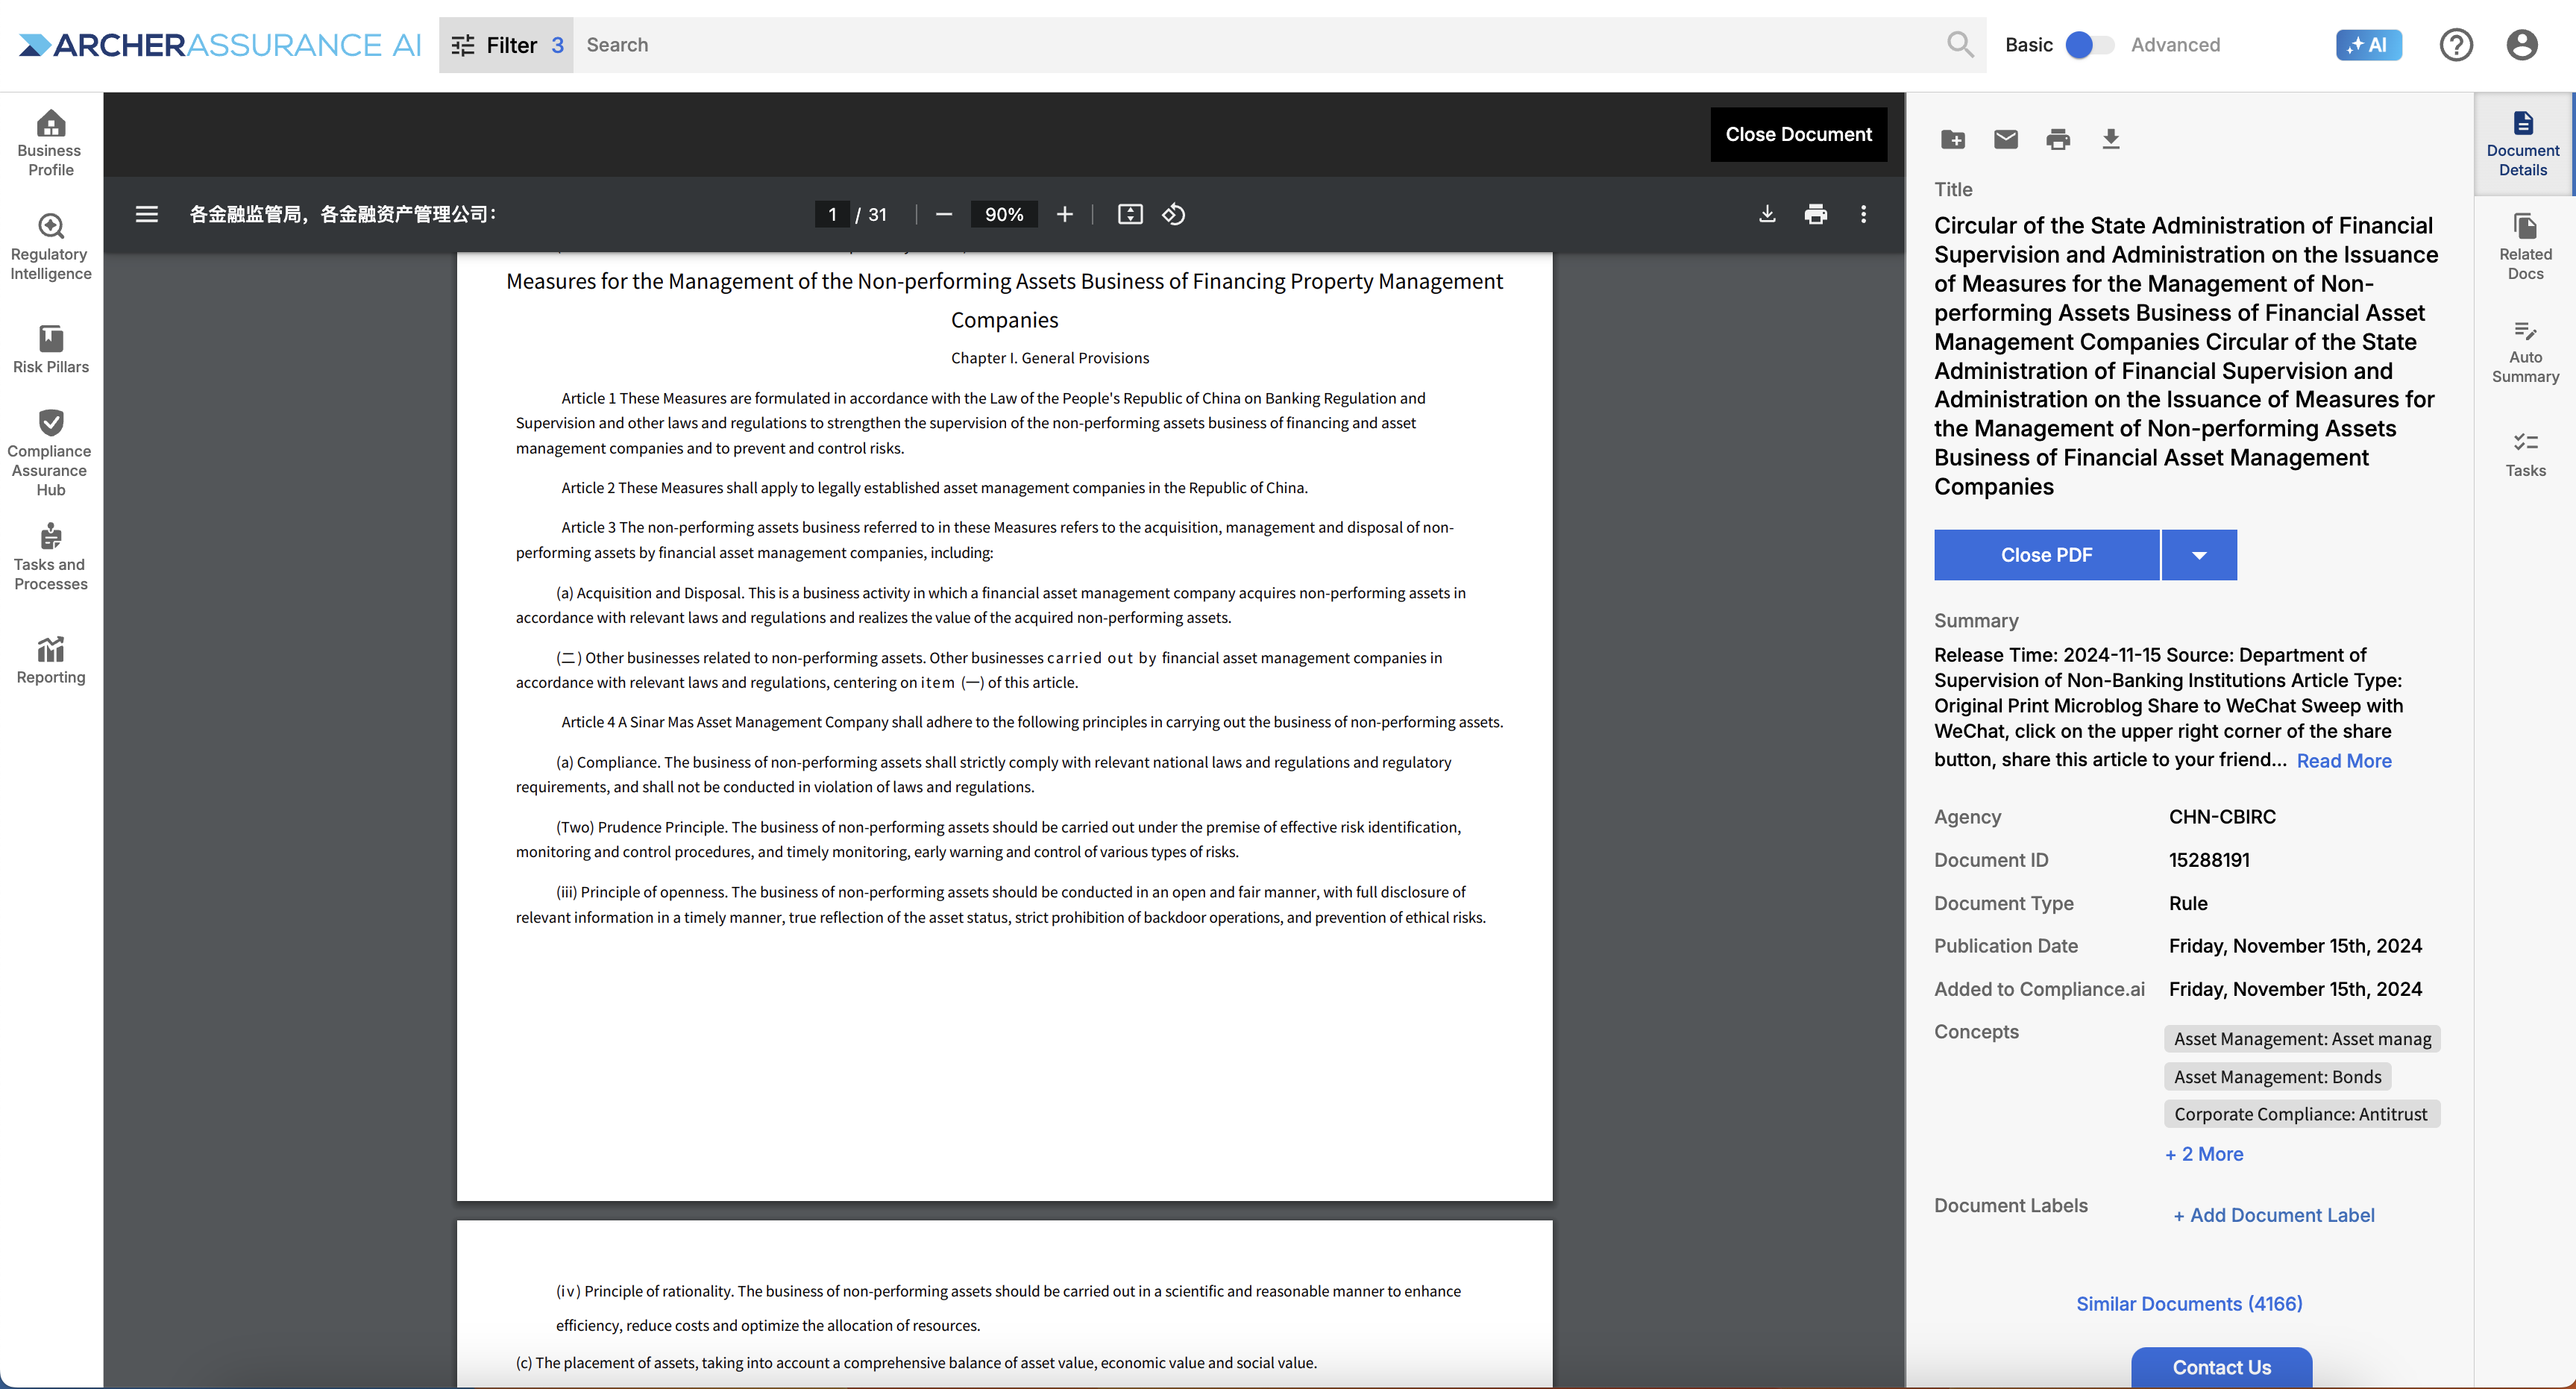
Task: Open the help question mark icon
Action: (x=2455, y=44)
